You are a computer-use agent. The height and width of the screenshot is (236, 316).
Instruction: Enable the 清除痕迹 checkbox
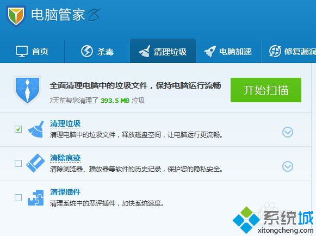(18, 163)
